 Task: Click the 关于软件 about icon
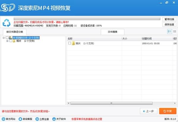(54, 119)
